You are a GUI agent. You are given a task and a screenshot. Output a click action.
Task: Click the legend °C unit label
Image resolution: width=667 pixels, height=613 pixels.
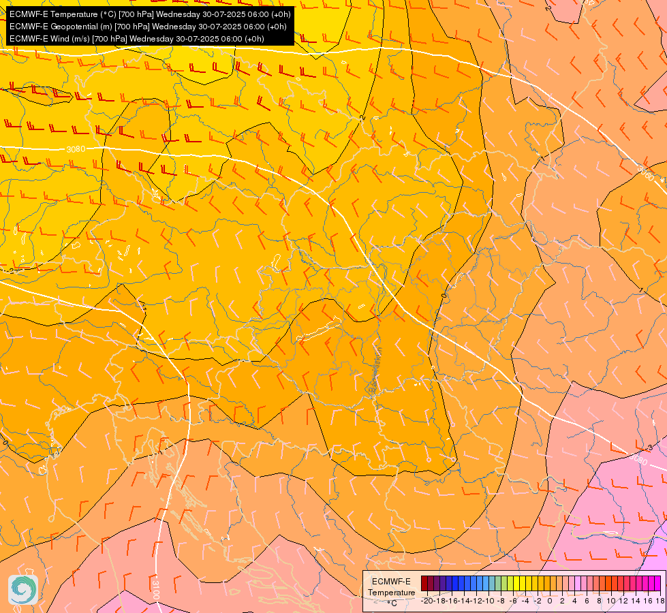click(x=392, y=603)
